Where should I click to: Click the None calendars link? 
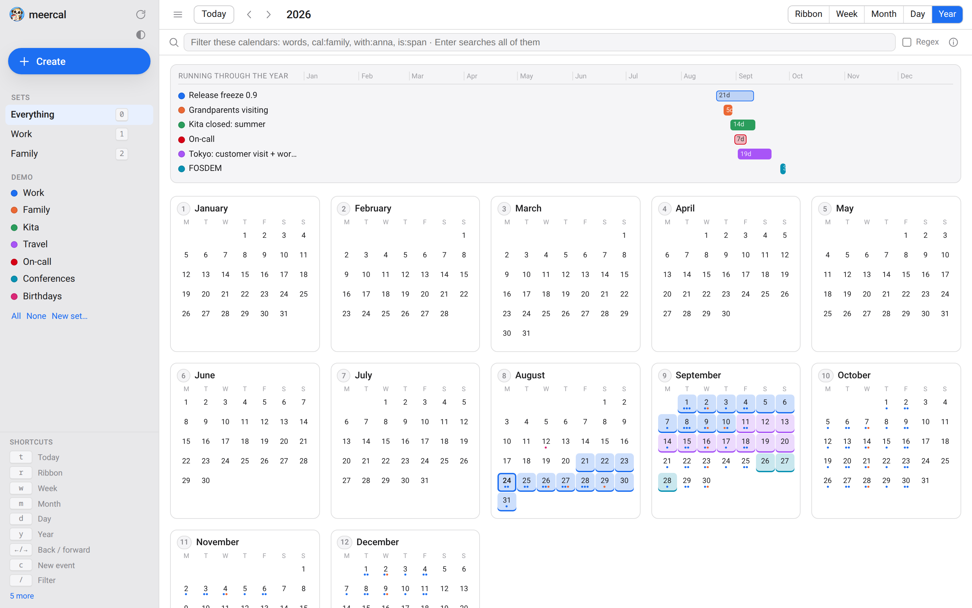[x=36, y=316]
